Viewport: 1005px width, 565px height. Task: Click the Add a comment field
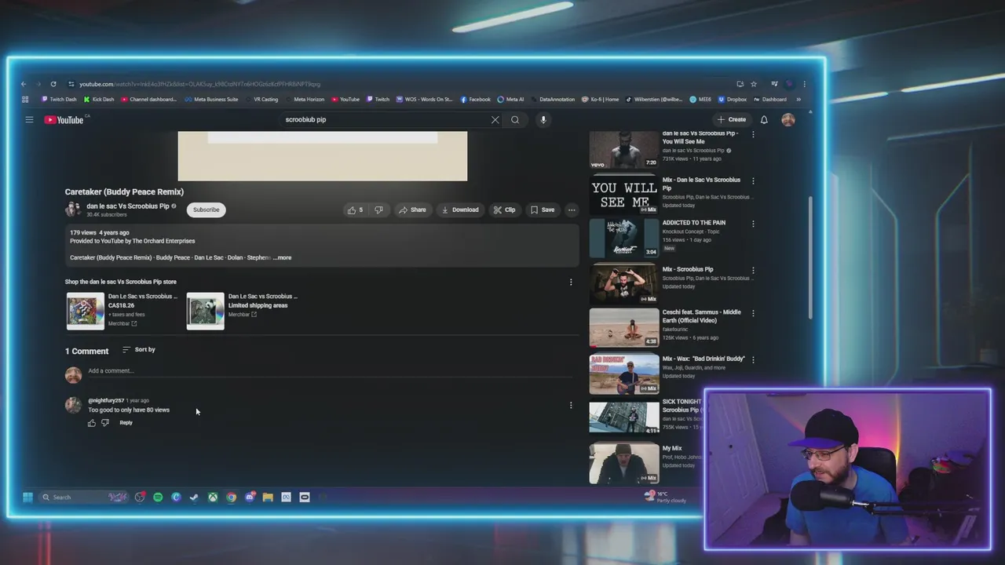tap(330, 371)
